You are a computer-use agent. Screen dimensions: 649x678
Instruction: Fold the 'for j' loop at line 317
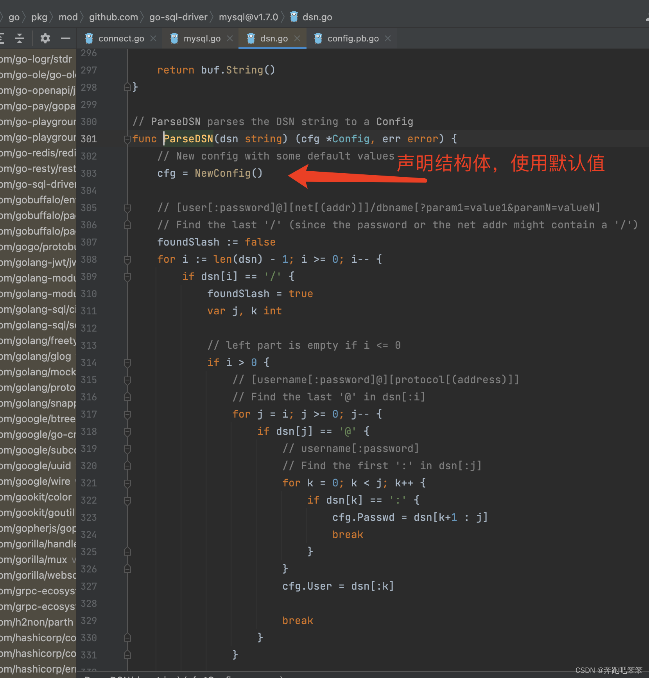click(x=127, y=414)
